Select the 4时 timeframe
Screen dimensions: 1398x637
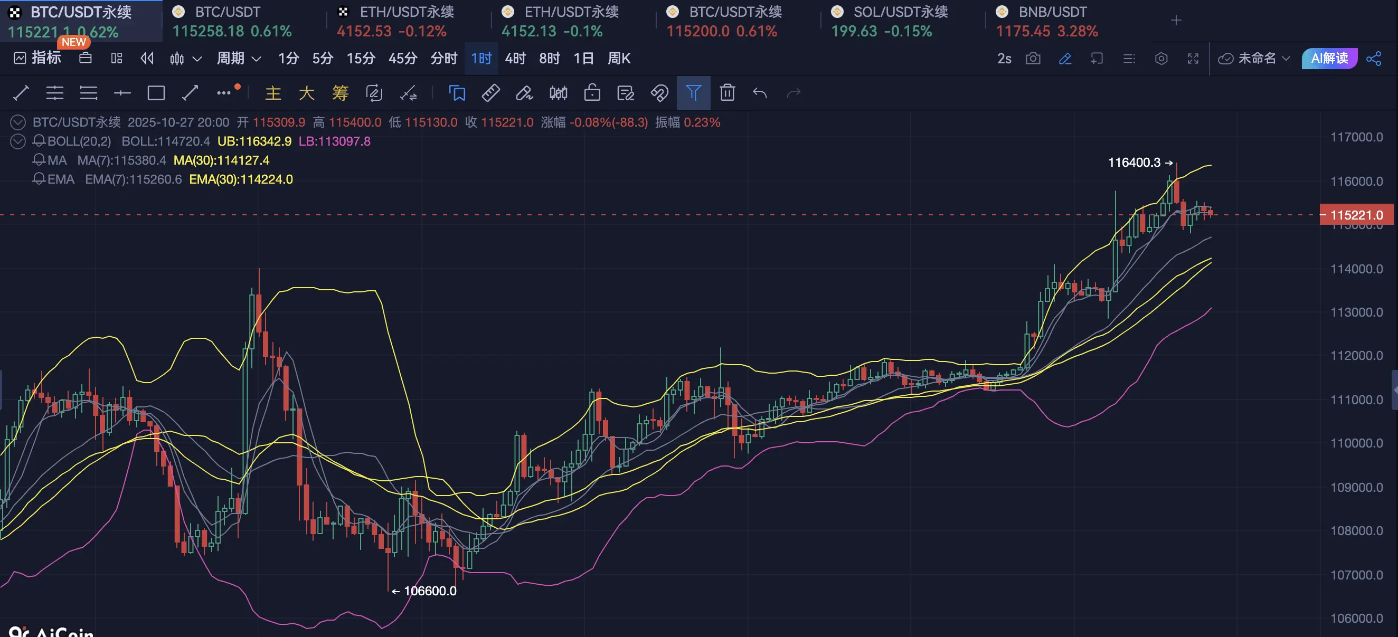(515, 59)
